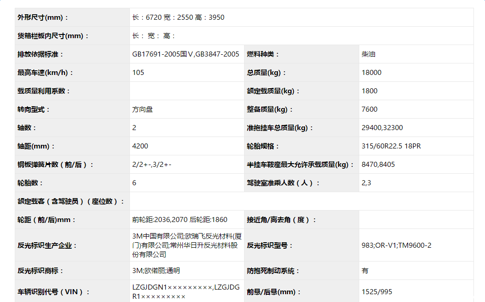Screen dimensions: 485x302
Task: Select the 轴数 label
Action: [27, 128]
